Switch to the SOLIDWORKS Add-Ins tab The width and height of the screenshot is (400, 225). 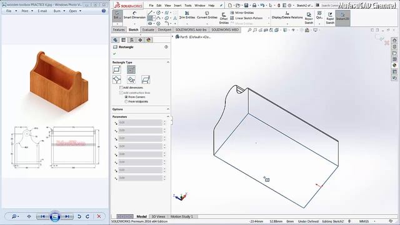click(191, 30)
